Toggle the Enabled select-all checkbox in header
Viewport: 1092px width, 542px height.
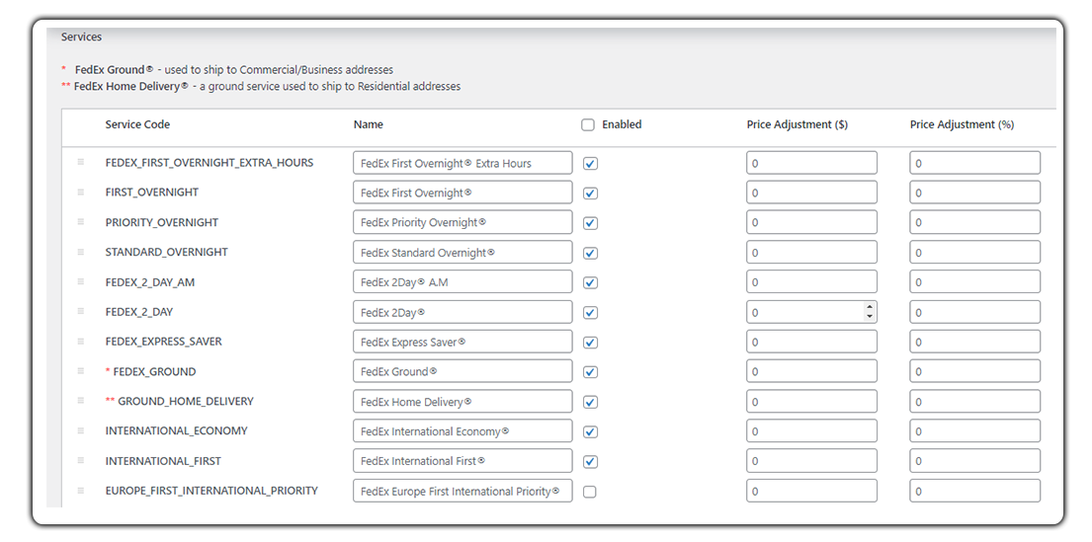coord(588,125)
